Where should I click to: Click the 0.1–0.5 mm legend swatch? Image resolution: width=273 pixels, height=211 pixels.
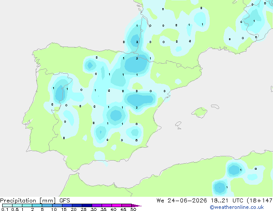pyautogui.click(x=7, y=205)
